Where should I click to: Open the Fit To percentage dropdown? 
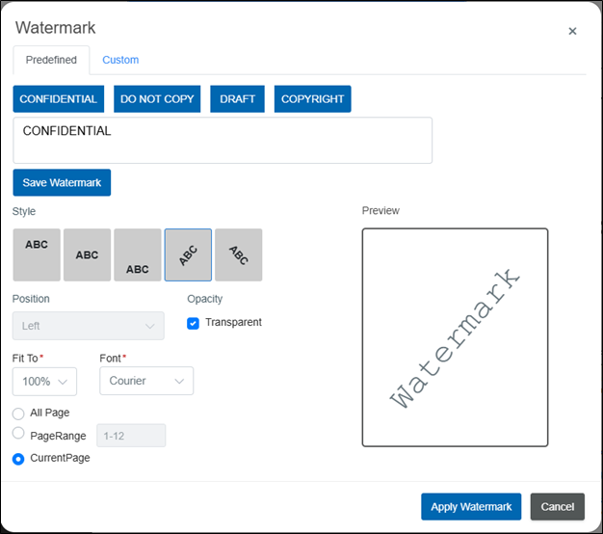[x=44, y=382]
